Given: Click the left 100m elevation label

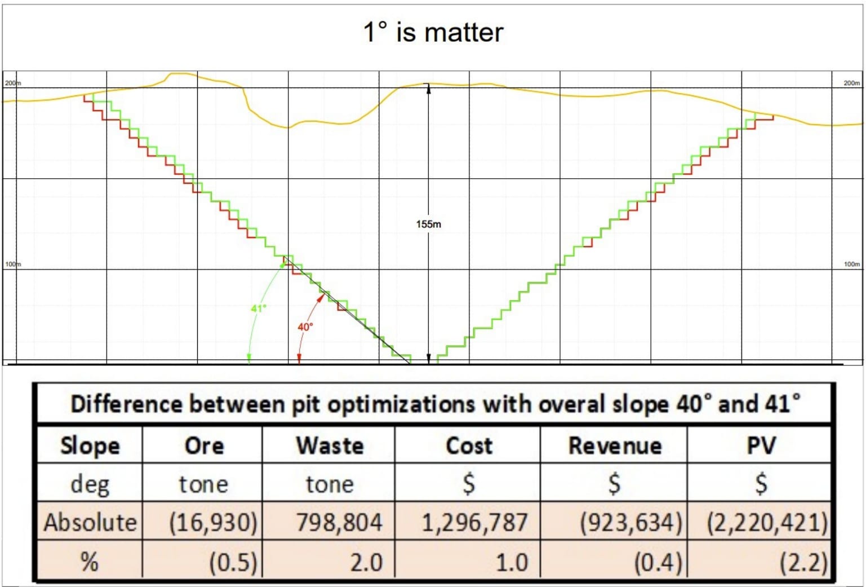Looking at the screenshot, I should pos(12,263).
